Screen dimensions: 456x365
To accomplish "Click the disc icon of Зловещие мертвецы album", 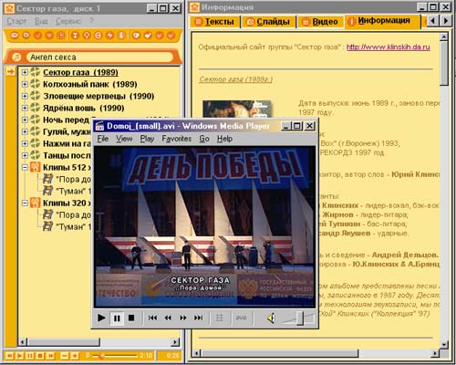I will [35, 96].
